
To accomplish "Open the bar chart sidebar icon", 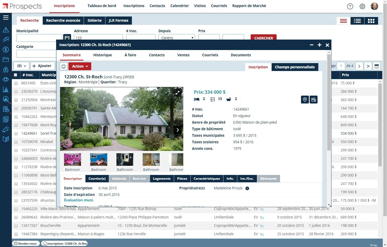I will [6, 89].
